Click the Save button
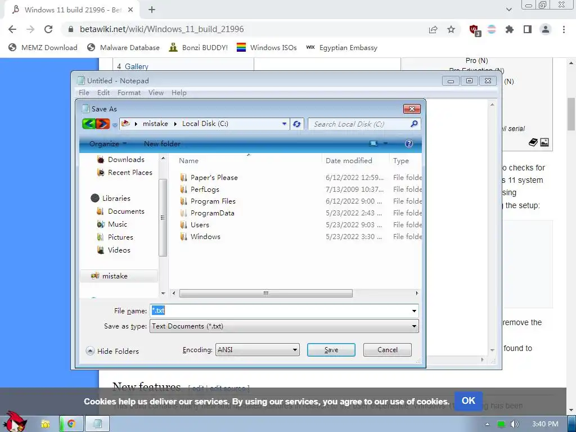 pos(331,350)
